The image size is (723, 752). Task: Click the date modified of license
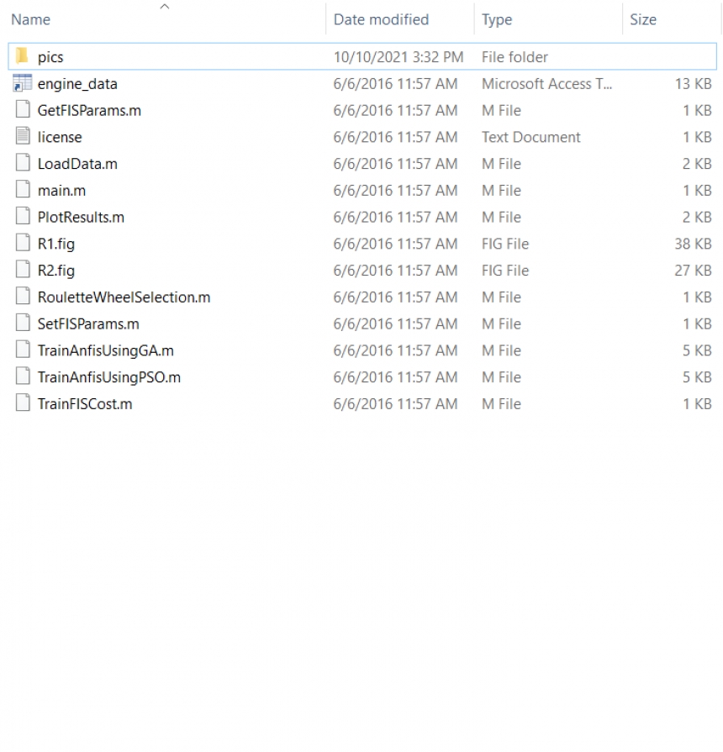pos(395,137)
